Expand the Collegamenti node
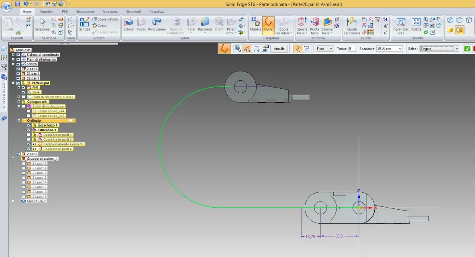 (19, 102)
